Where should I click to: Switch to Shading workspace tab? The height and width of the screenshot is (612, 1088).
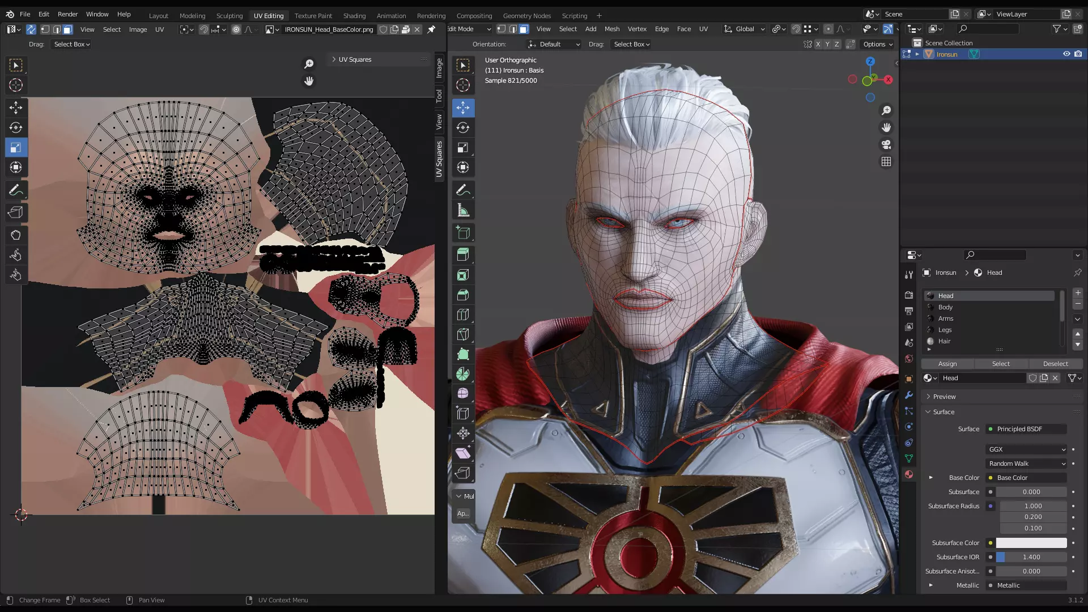(x=354, y=15)
